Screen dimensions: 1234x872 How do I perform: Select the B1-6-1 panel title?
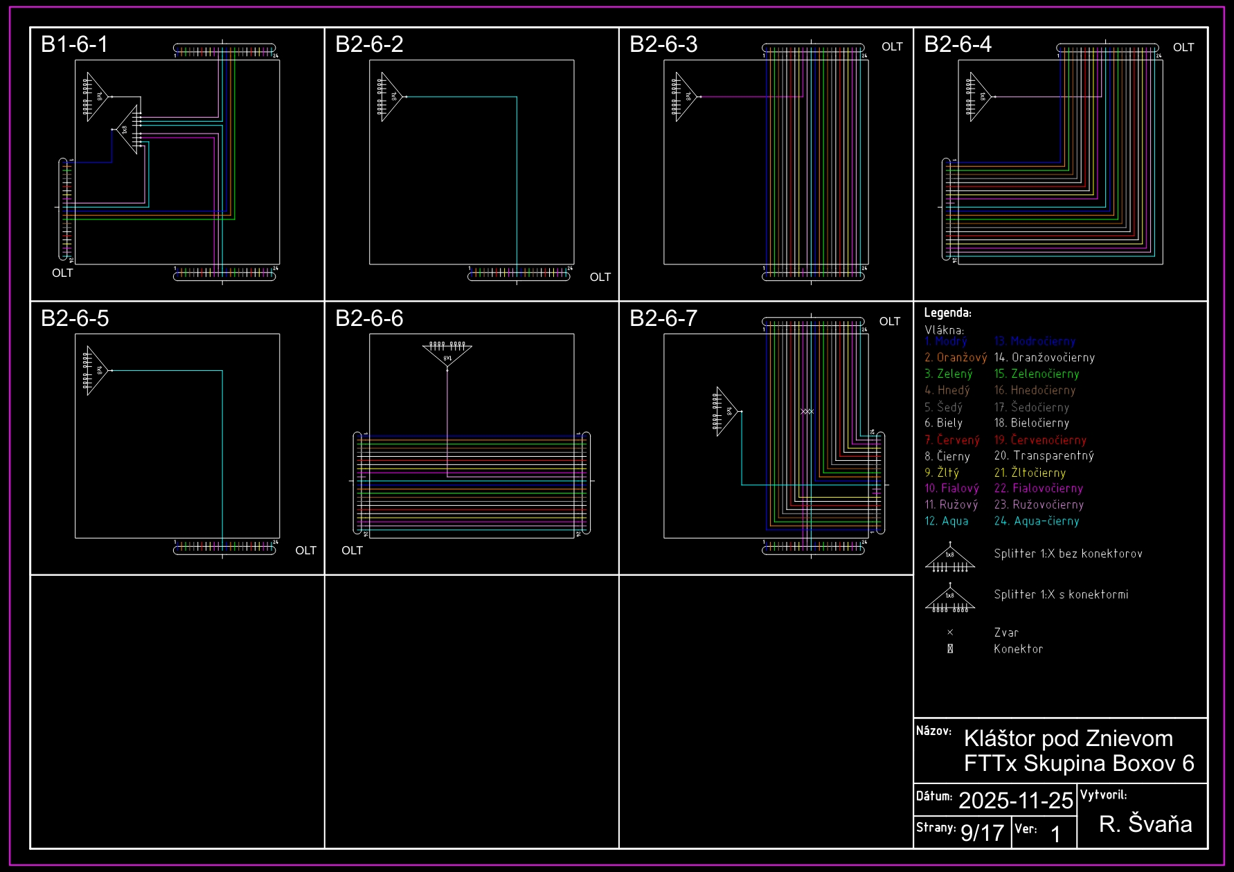tap(75, 44)
